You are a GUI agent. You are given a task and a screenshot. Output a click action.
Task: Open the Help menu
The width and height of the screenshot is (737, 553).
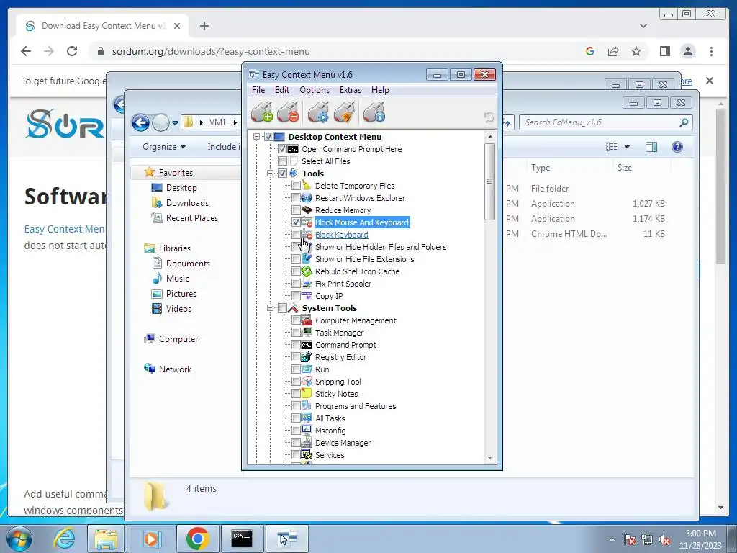[380, 90]
